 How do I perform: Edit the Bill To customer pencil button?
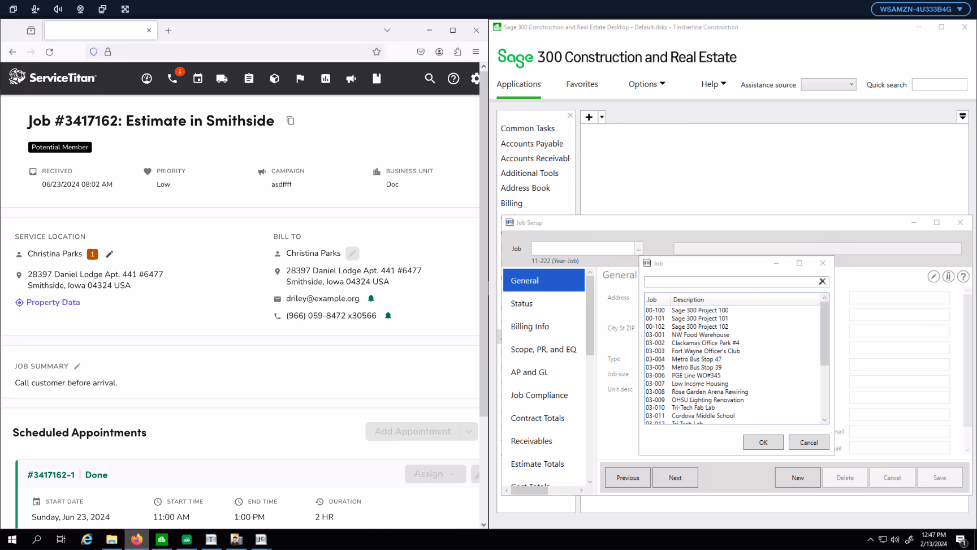click(352, 253)
